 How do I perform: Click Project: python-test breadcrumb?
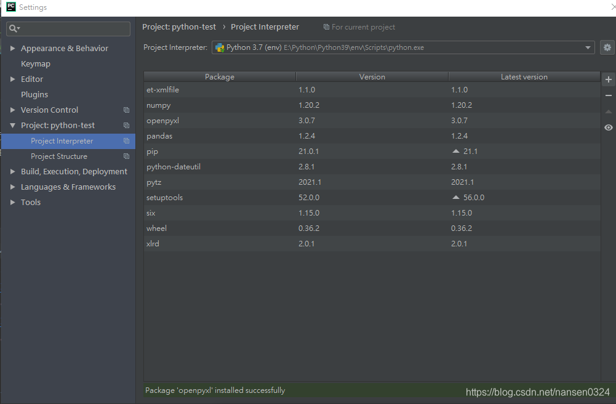click(179, 26)
